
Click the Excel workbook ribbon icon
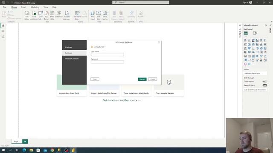coord(34,15)
